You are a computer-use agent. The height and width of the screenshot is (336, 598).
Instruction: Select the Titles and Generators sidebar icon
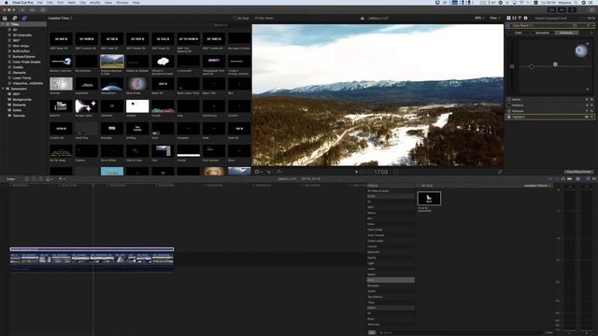[x=24, y=18]
